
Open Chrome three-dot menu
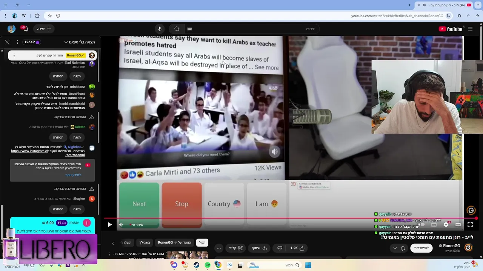pyautogui.click(x=5, y=16)
